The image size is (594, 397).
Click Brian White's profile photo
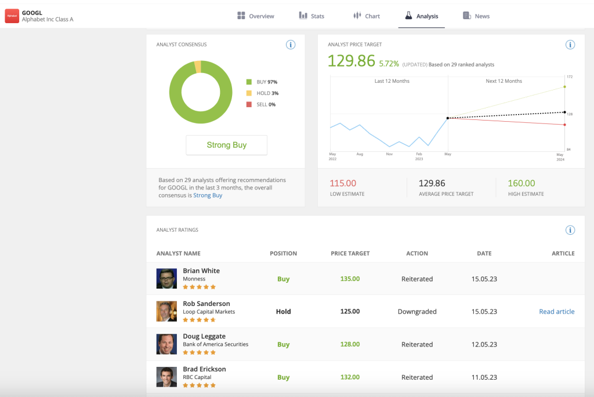point(166,279)
